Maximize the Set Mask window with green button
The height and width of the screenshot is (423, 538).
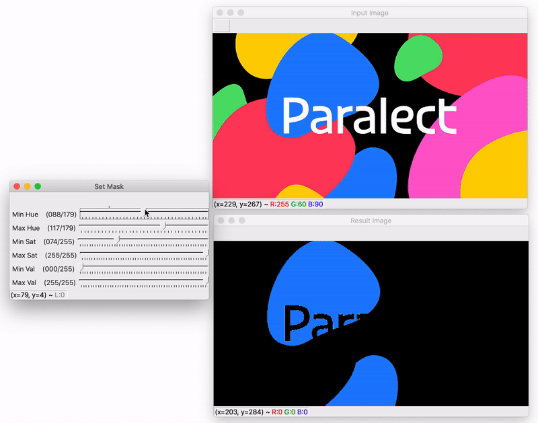[x=38, y=186]
